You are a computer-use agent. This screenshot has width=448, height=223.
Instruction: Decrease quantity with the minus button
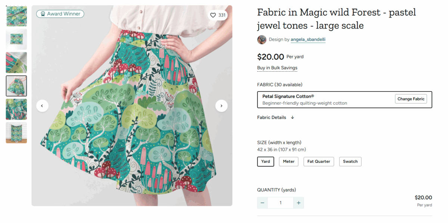[x=262, y=203]
